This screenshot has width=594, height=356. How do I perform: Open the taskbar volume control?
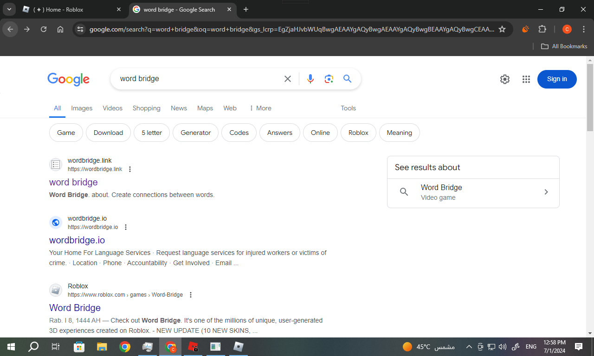pyautogui.click(x=503, y=347)
